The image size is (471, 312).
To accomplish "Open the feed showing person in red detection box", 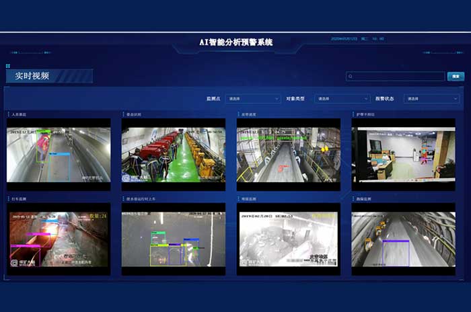I will pyautogui.click(x=58, y=155).
